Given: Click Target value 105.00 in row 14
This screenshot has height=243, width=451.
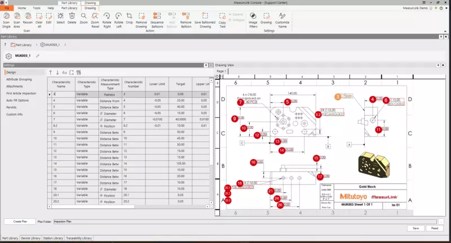Looking at the screenshot, I should click(x=180, y=164).
